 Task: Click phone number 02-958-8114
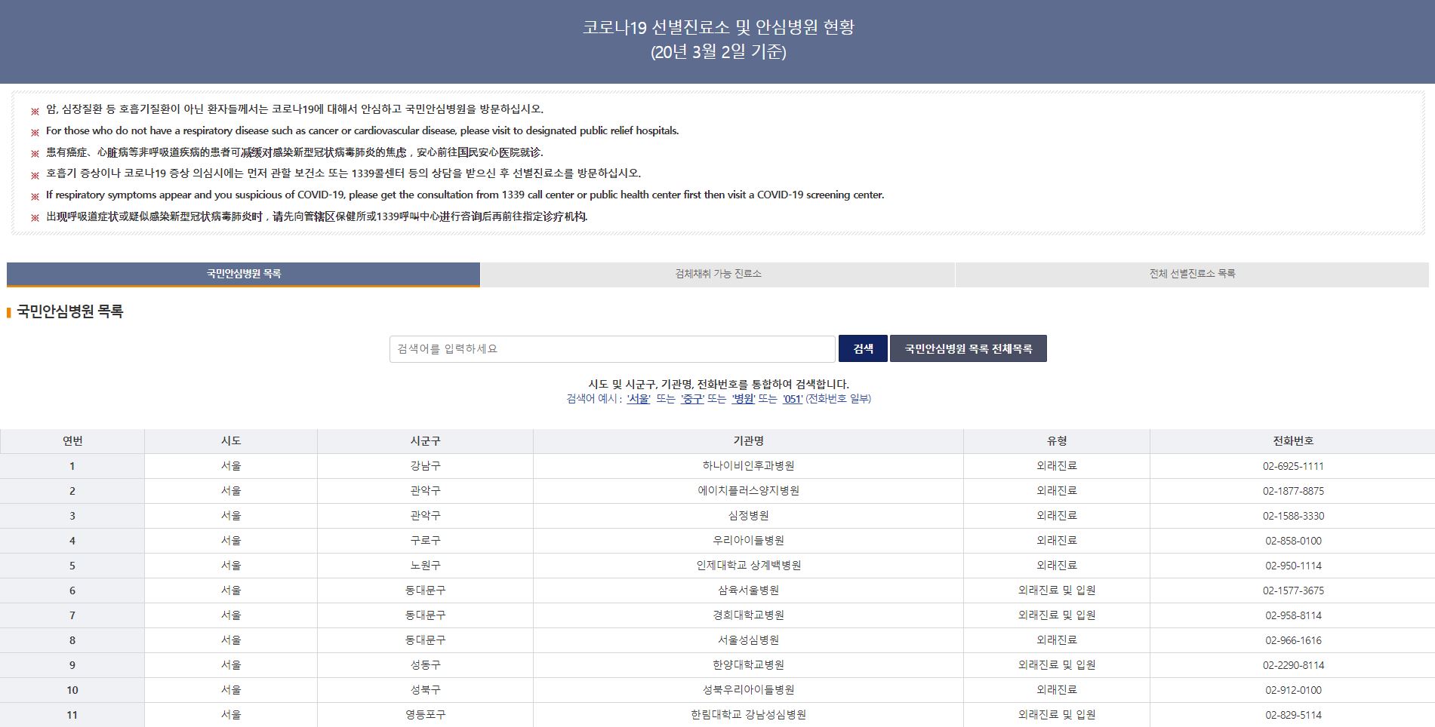[1293, 615]
